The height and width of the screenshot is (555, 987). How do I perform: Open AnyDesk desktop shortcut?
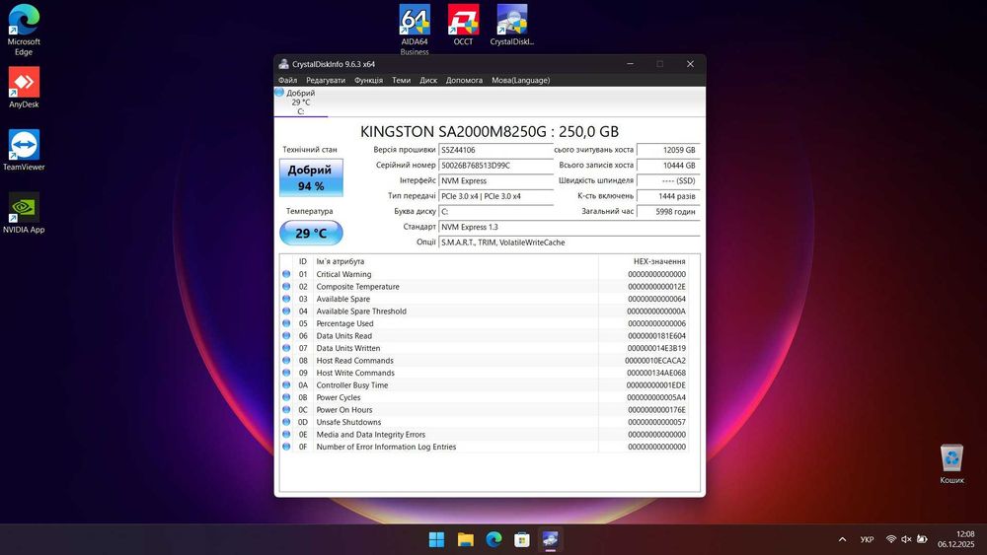click(x=24, y=88)
